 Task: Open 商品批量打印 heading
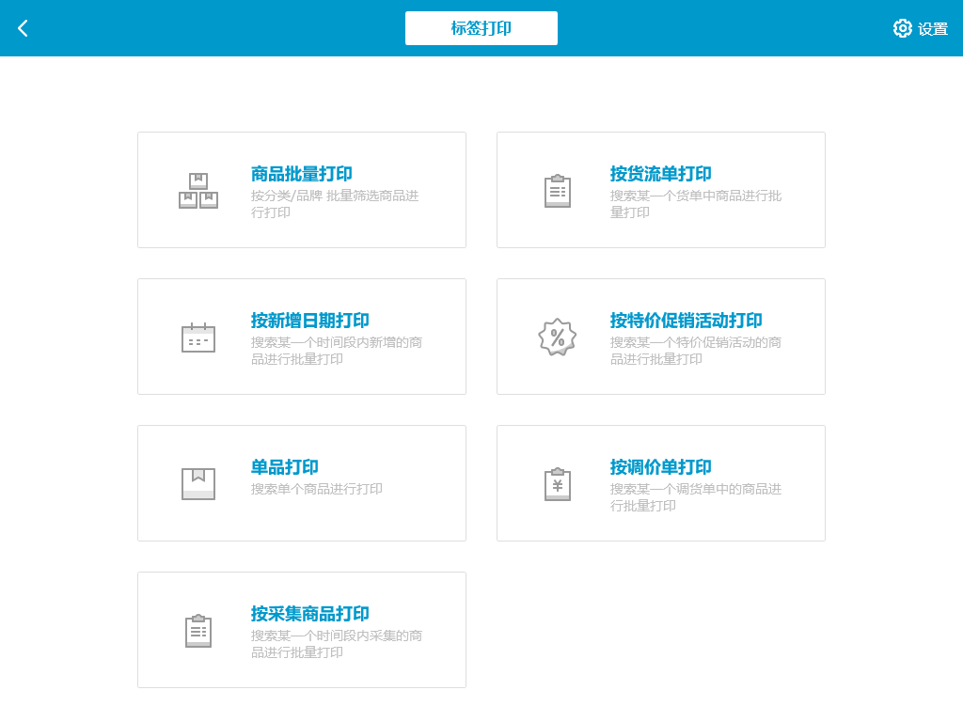click(x=302, y=174)
